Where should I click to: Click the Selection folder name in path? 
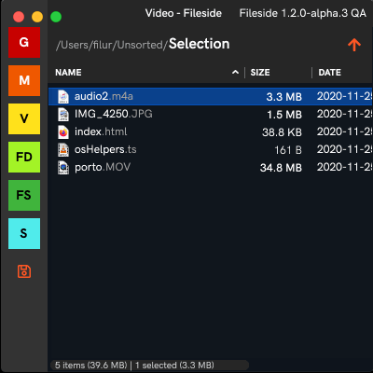click(200, 44)
